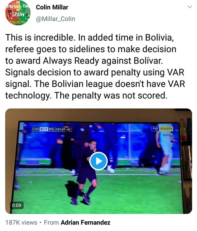Click the words 'Always Ready' in tweet
197x231 pixels.
[x=71, y=61]
